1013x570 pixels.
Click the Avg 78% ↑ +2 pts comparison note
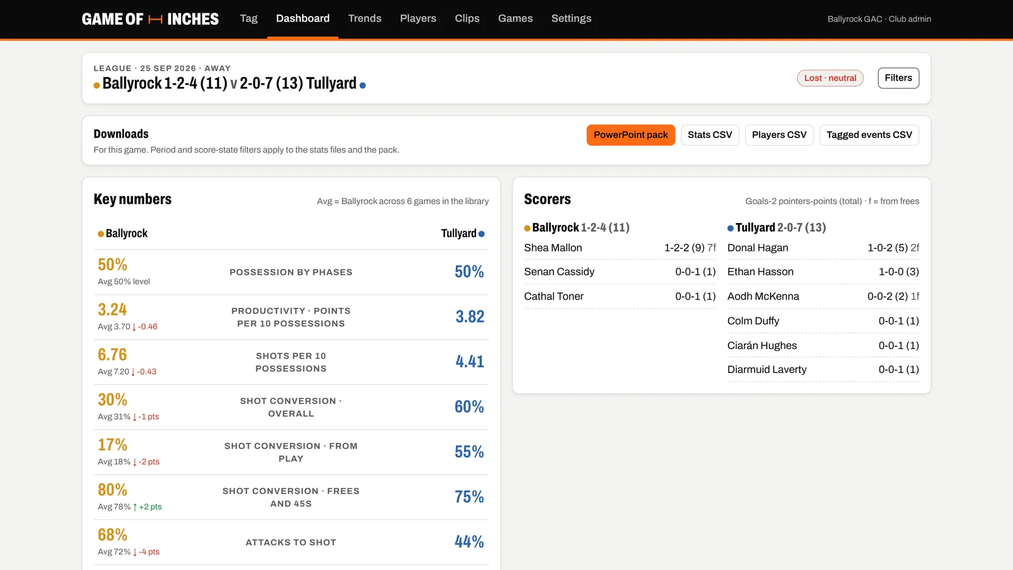click(130, 507)
